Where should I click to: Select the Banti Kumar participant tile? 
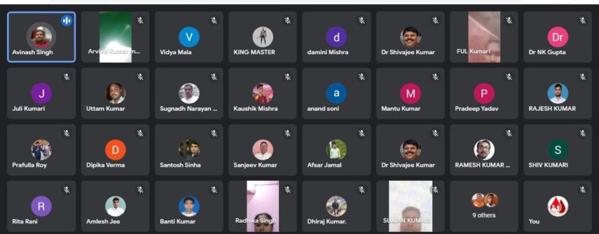click(189, 206)
